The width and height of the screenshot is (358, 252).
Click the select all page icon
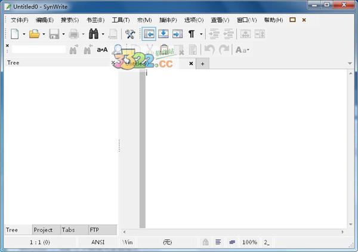(193, 49)
